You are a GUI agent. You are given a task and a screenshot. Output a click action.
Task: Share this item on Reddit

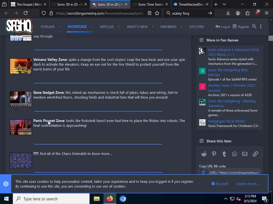point(204,154)
